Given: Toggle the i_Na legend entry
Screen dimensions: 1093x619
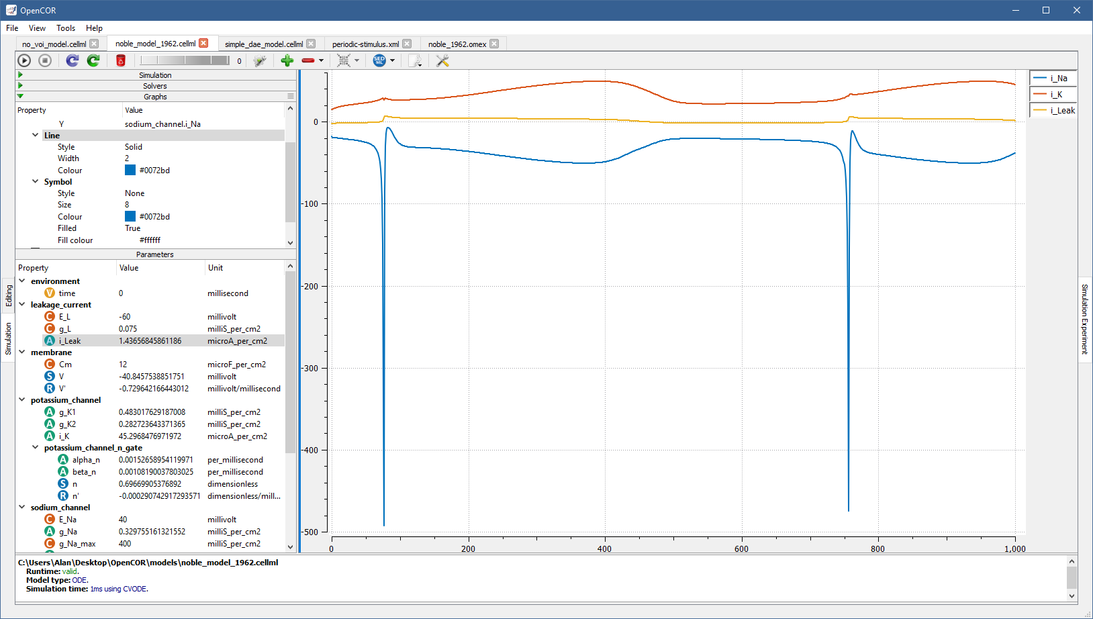Looking at the screenshot, I should [x=1053, y=79].
